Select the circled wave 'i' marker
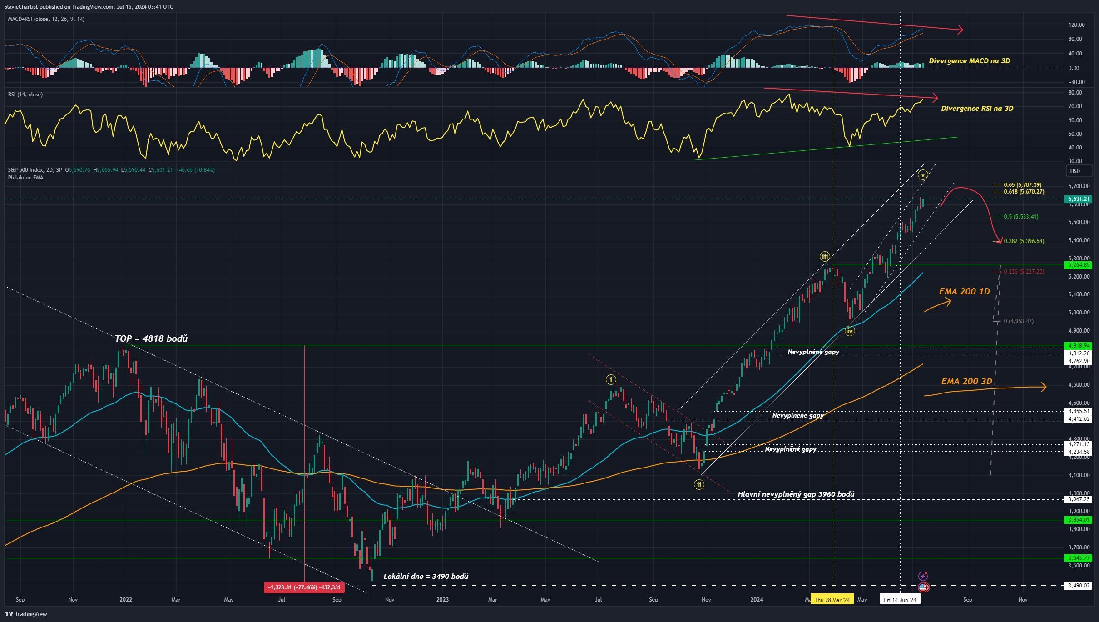This screenshot has height=622, width=1099. (x=611, y=379)
